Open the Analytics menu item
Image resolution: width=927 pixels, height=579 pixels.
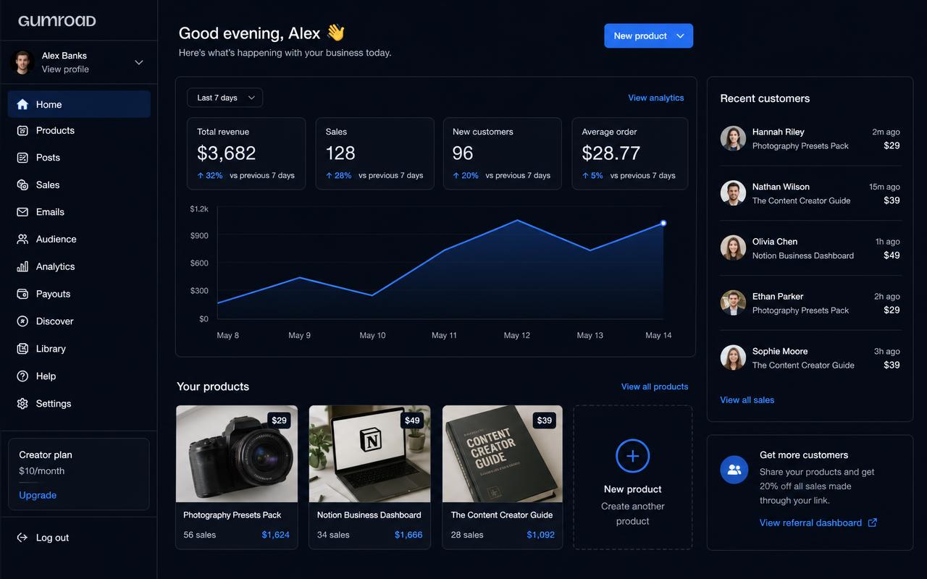[79, 266]
